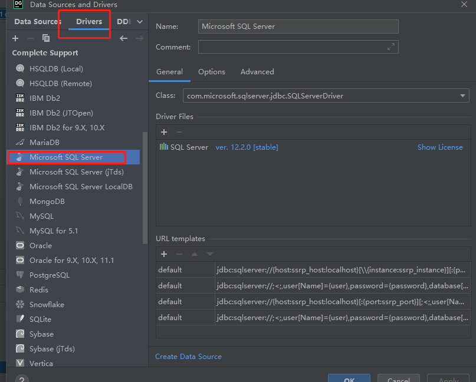476x382 pixels.
Task: Open the Advanced tab
Action: pyautogui.click(x=257, y=71)
